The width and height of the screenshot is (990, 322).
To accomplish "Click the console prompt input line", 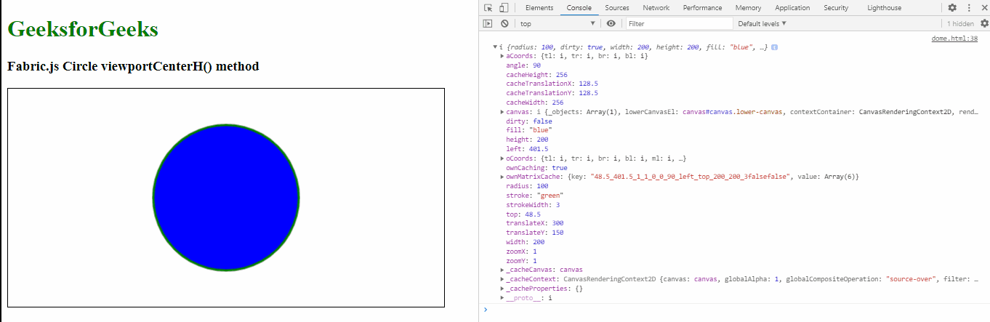I will (x=738, y=310).
